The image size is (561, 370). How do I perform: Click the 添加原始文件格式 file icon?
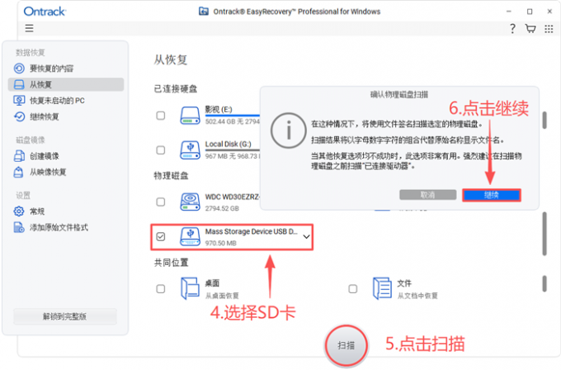pyautogui.click(x=19, y=227)
